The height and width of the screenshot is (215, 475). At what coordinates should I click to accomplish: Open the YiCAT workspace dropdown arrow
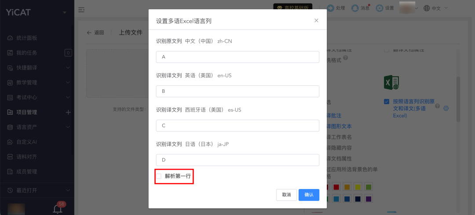pyautogui.click(x=65, y=13)
